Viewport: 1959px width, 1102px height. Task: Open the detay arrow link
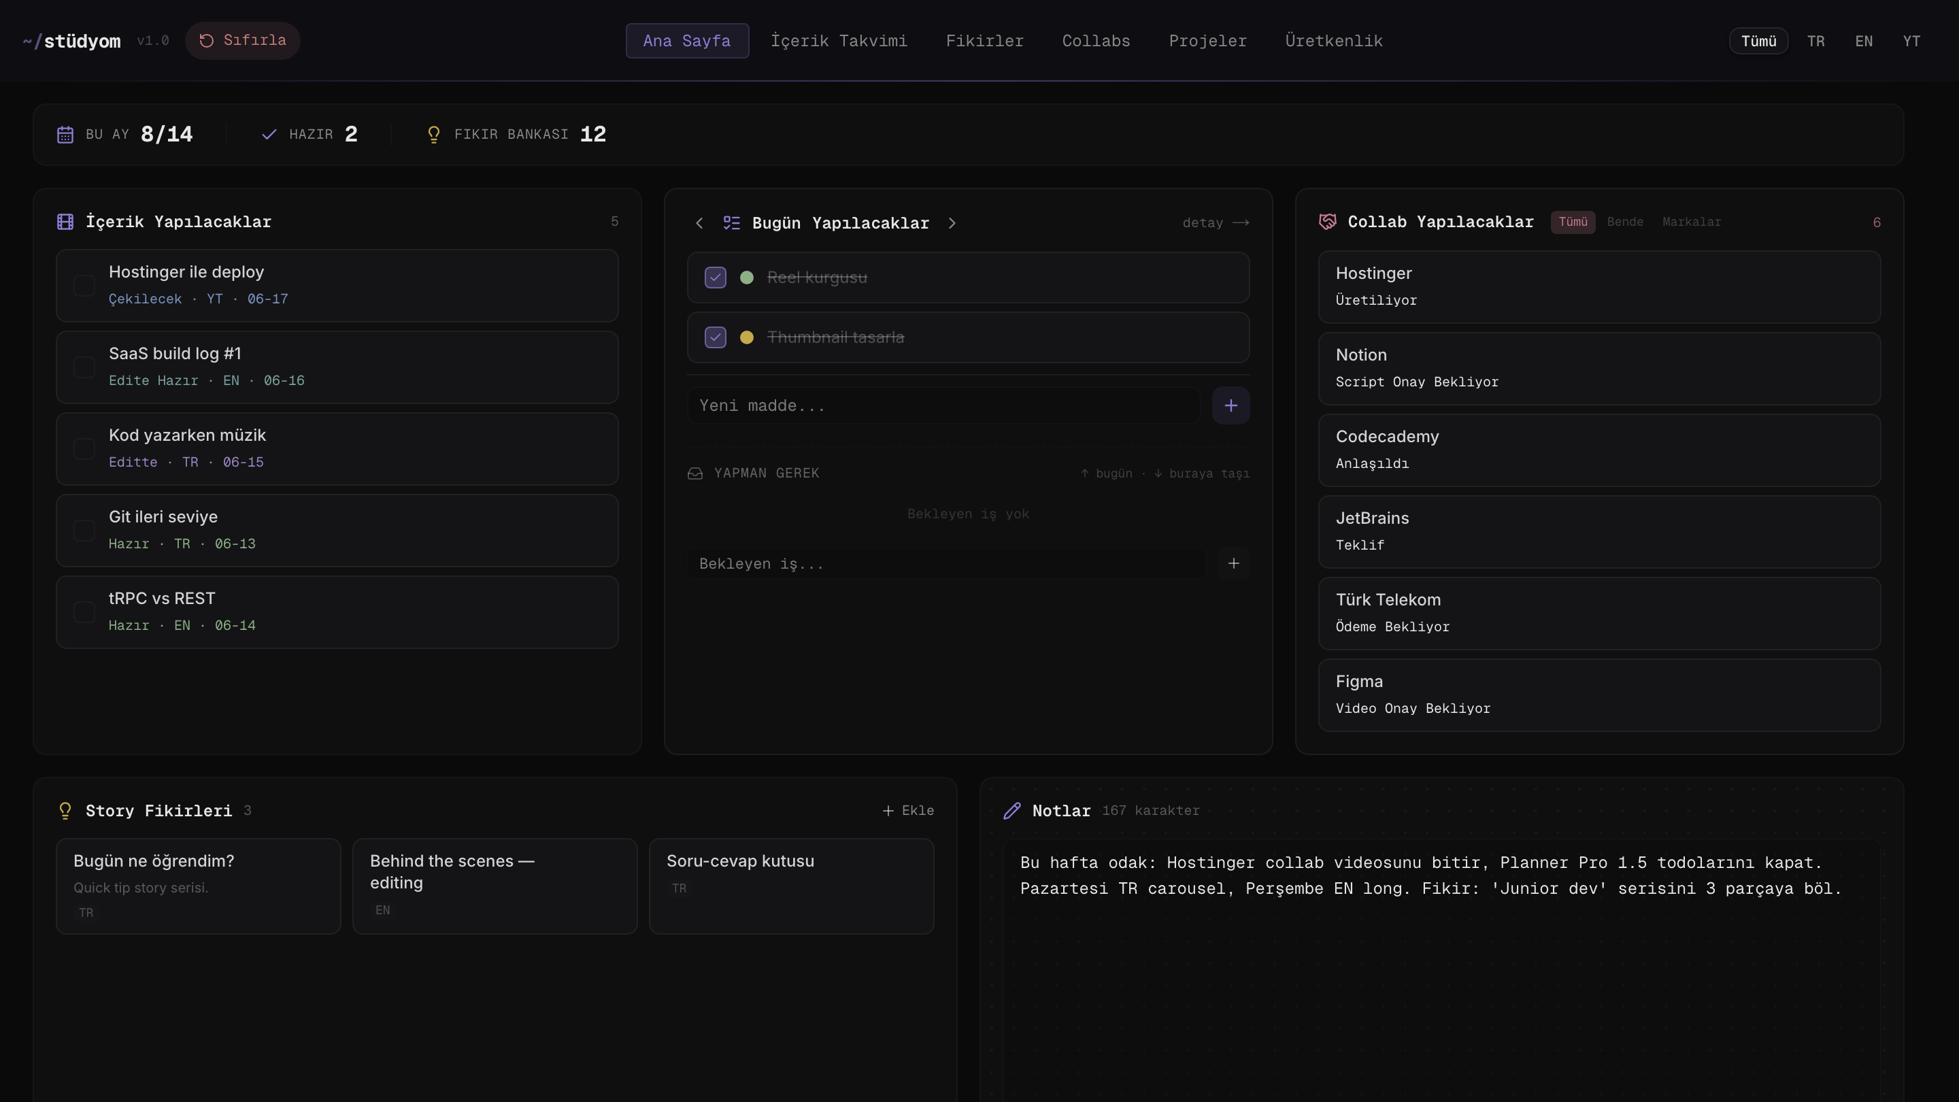[x=1216, y=223]
